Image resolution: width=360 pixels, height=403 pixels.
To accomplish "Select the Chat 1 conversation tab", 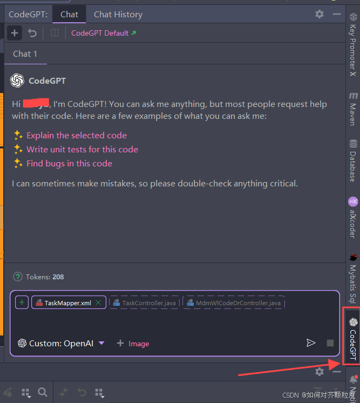I will [x=25, y=54].
